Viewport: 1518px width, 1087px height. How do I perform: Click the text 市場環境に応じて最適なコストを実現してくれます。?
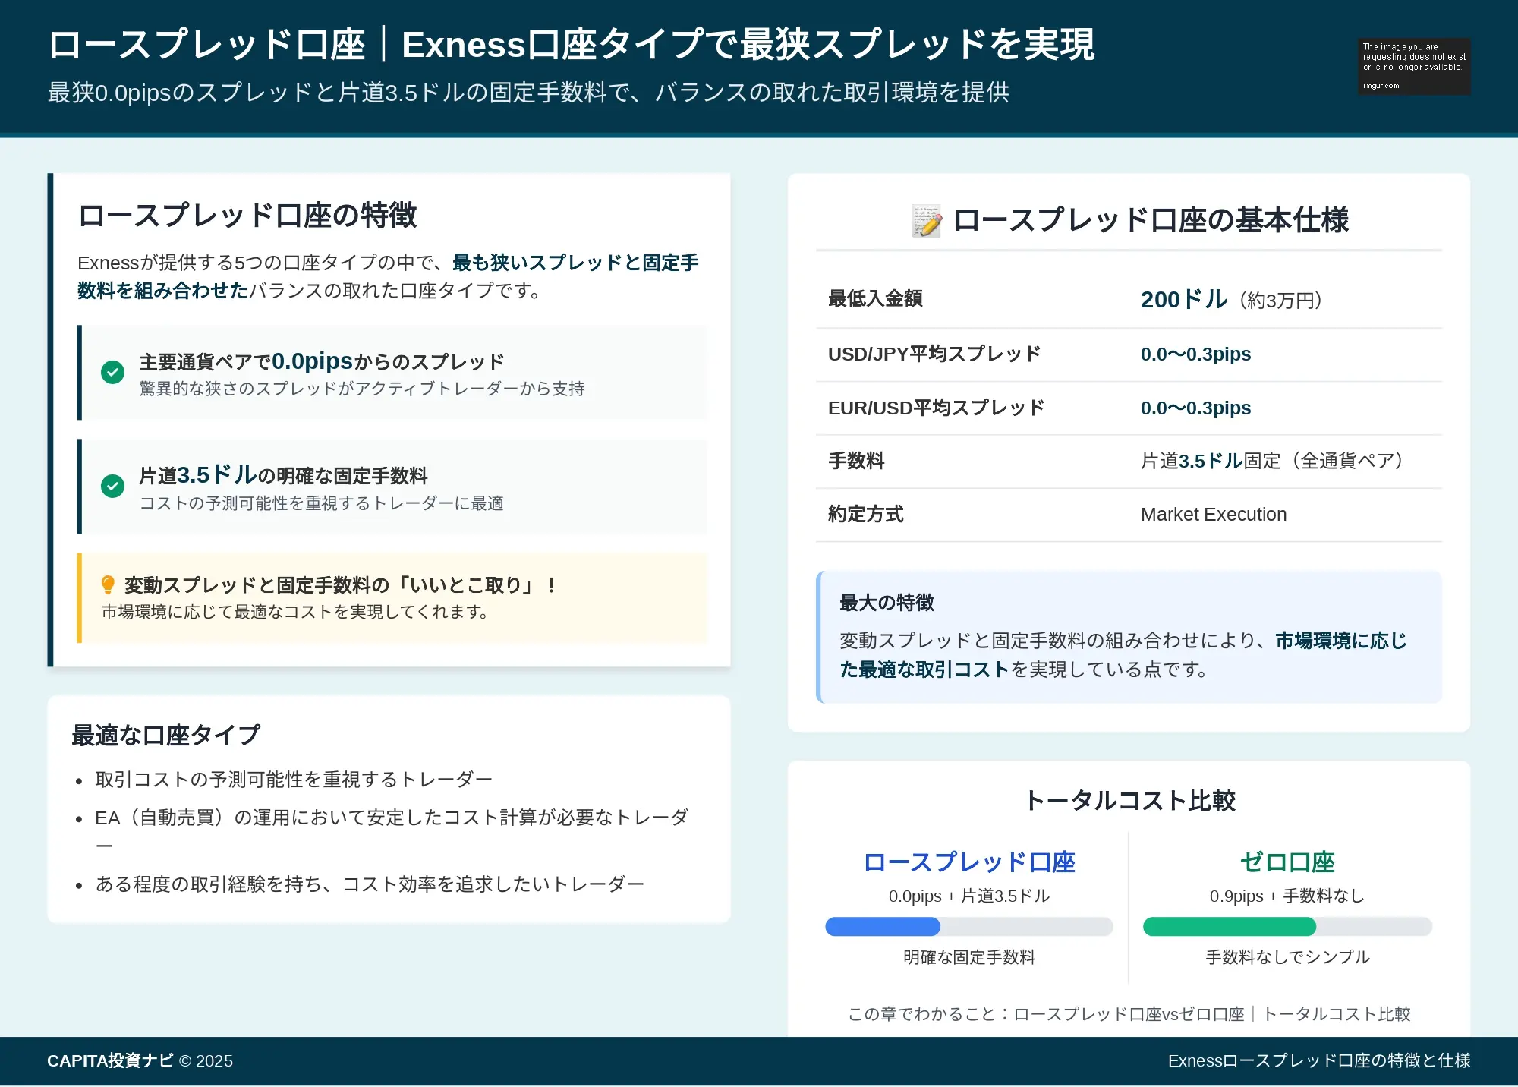click(297, 612)
